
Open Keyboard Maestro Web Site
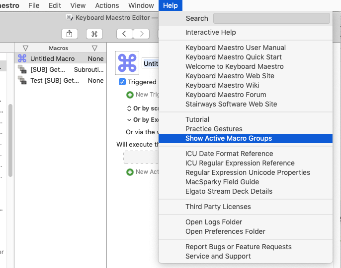coord(246,76)
